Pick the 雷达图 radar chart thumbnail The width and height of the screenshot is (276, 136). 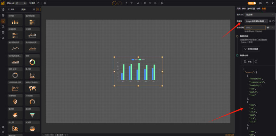tap(15, 113)
